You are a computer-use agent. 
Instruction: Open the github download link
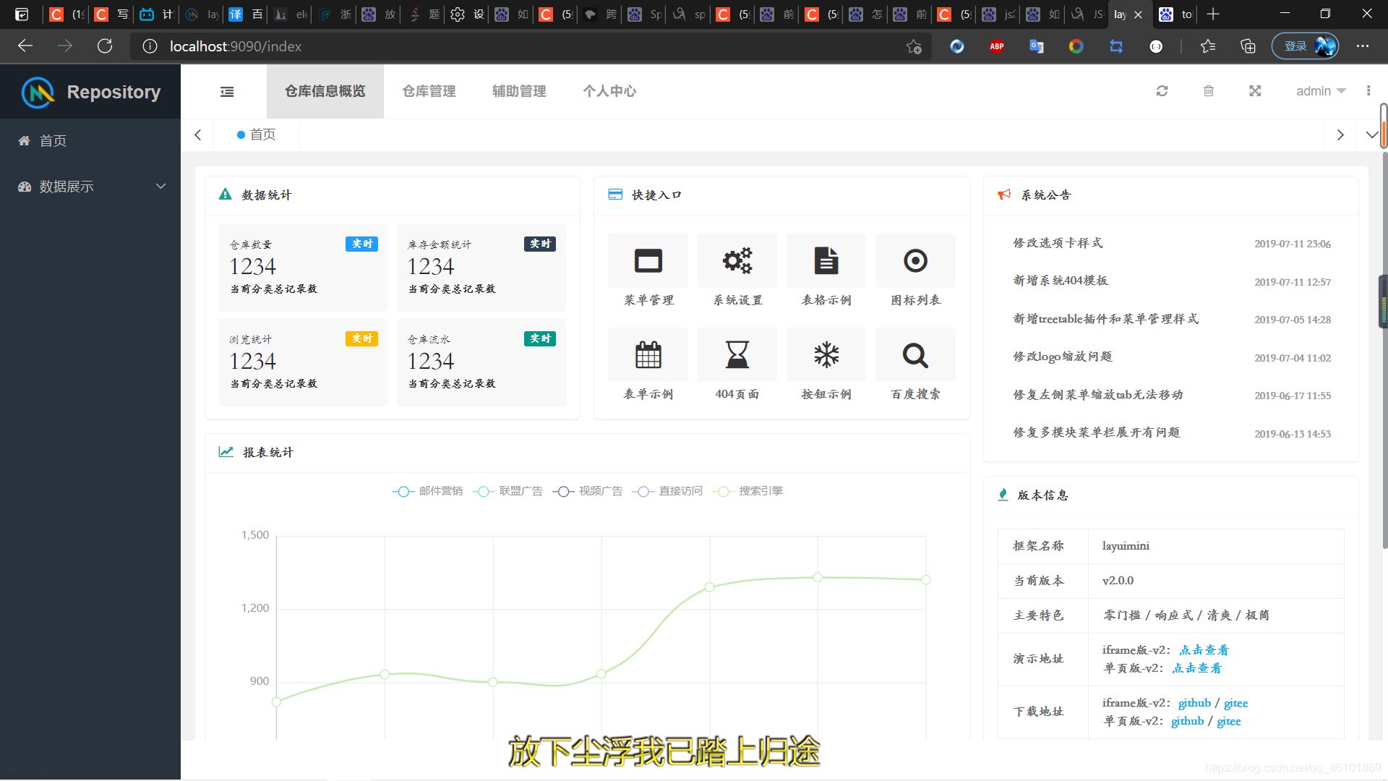(x=1194, y=702)
